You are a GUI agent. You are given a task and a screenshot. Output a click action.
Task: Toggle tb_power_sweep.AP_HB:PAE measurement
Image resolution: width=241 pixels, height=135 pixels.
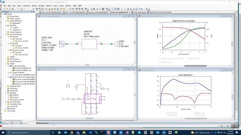click(x=14, y=84)
